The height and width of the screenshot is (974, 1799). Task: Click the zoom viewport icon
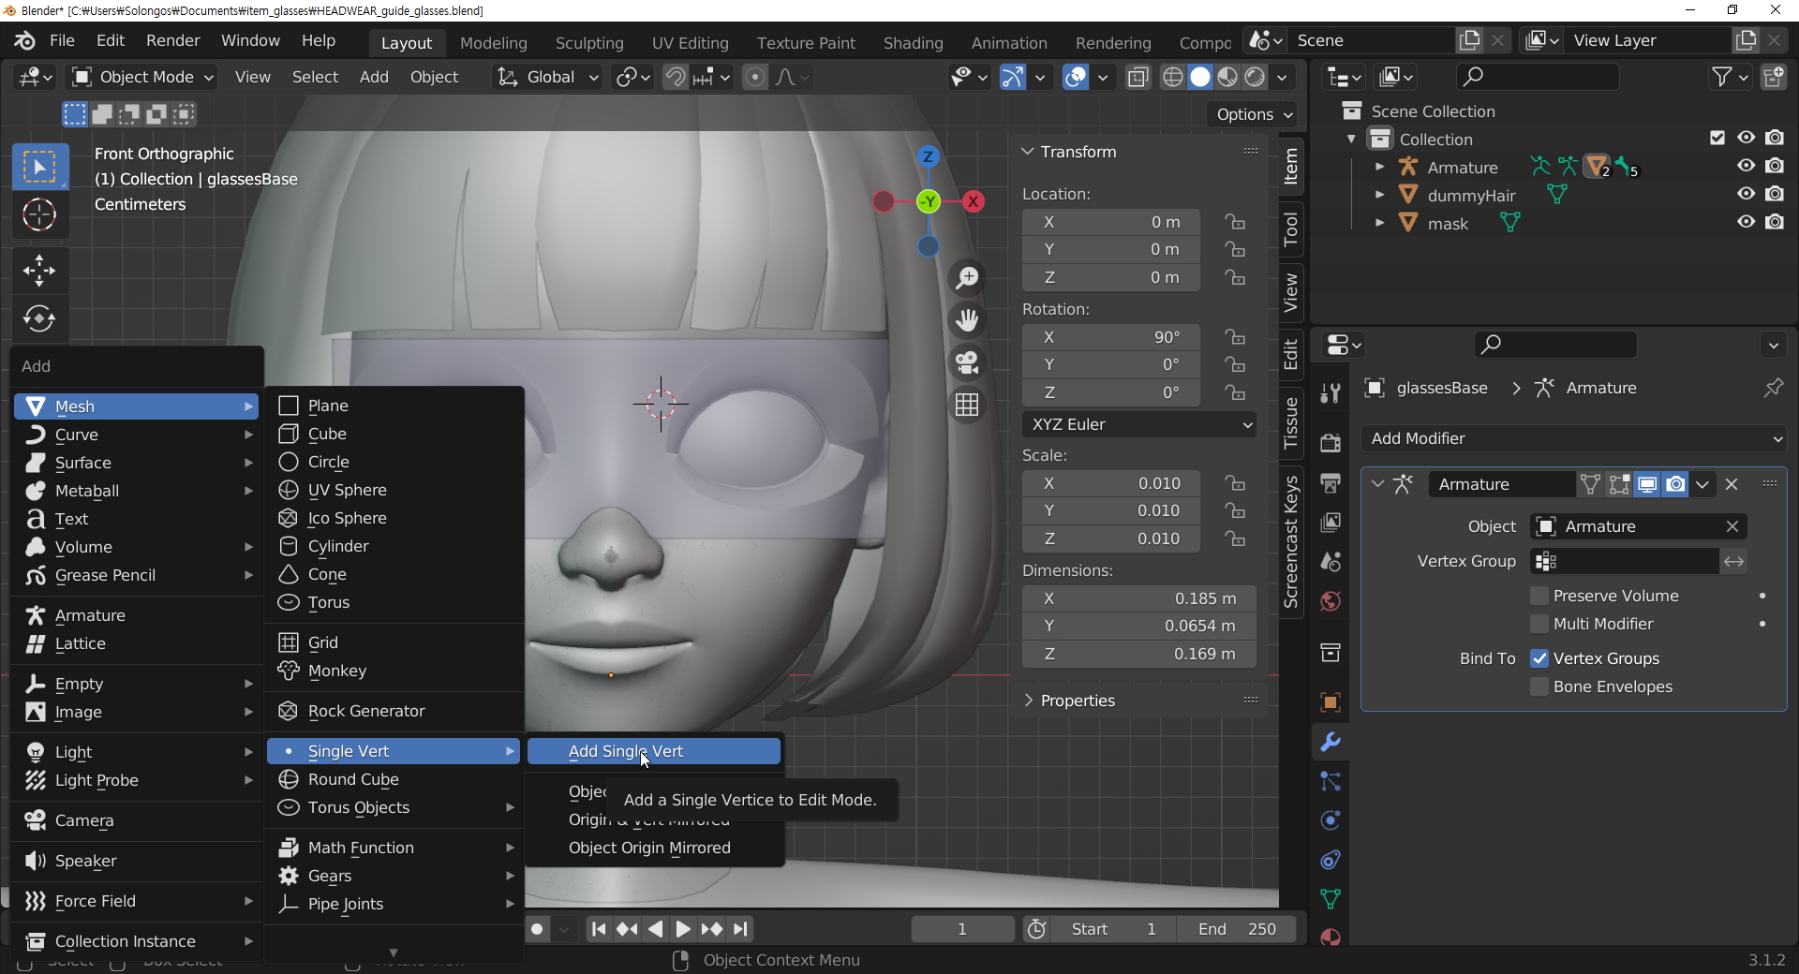967,278
